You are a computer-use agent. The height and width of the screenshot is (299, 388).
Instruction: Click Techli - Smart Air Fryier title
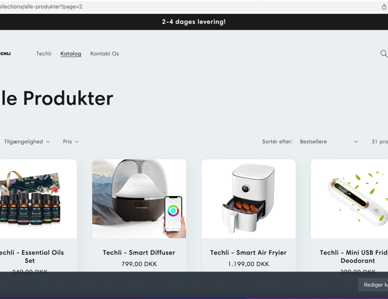[248, 252]
